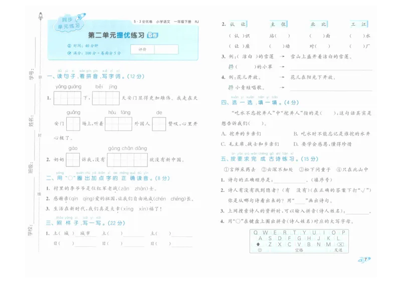The image size is (401, 283).
Task: Click the character pair 主 住
Action: (278, 24)
